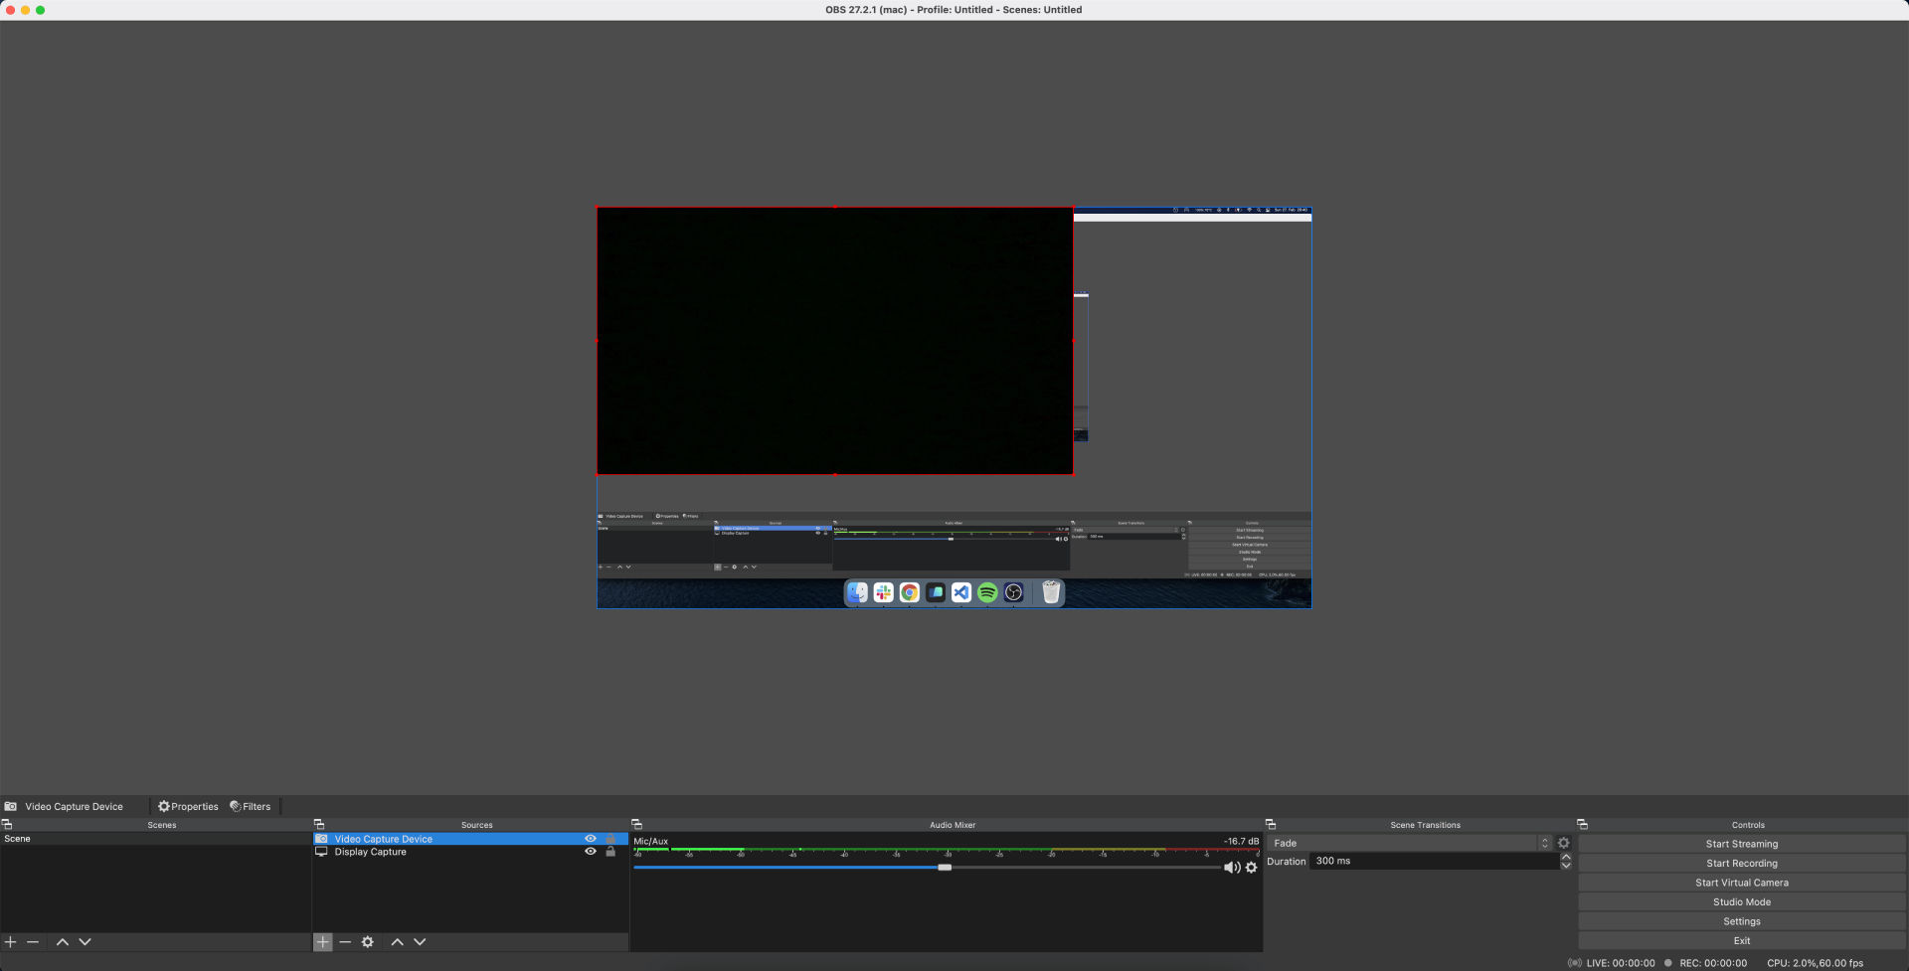The image size is (1909, 971).
Task: Click the Scenes dock title
Action: click(162, 825)
